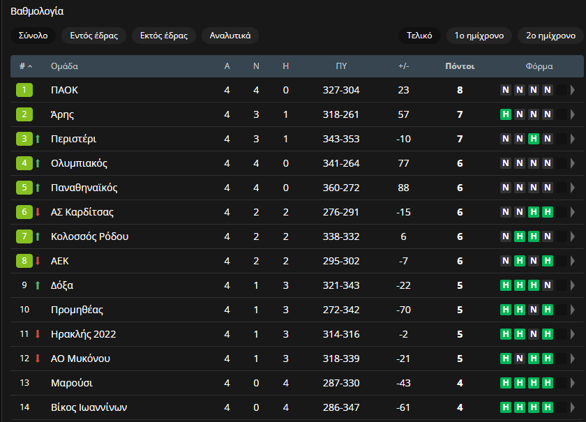Sort table by # rank column

click(25, 66)
